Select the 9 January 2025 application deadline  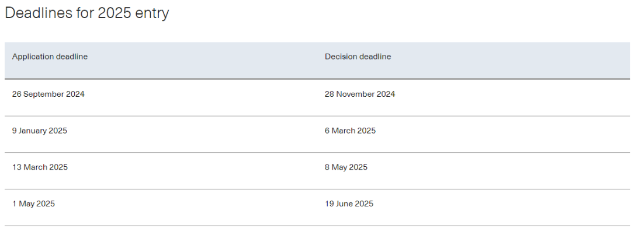40,131
